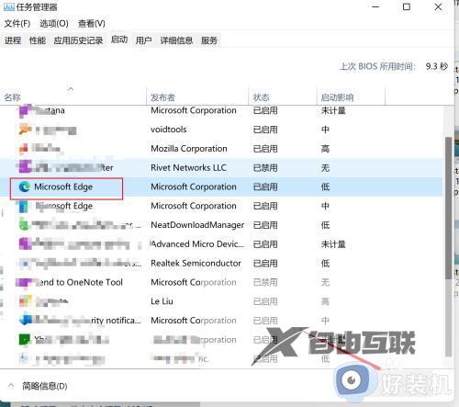
Task: Click the sort arrow above 名称
Action: click(71, 89)
